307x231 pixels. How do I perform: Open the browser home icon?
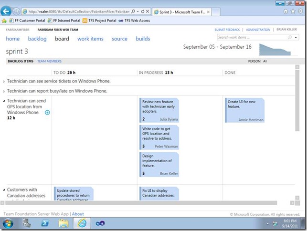click(286, 10)
